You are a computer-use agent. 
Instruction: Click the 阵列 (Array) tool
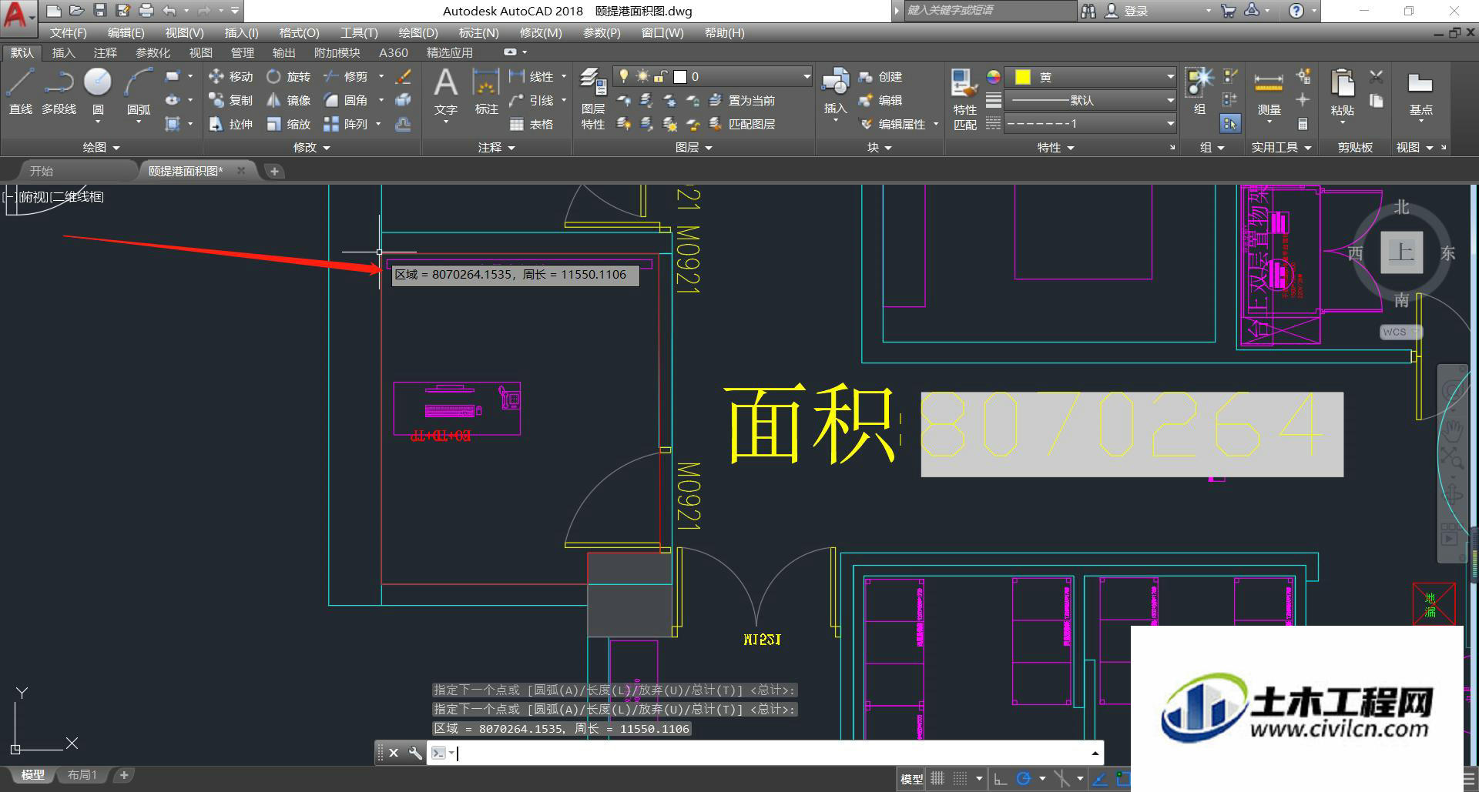pyautogui.click(x=346, y=124)
